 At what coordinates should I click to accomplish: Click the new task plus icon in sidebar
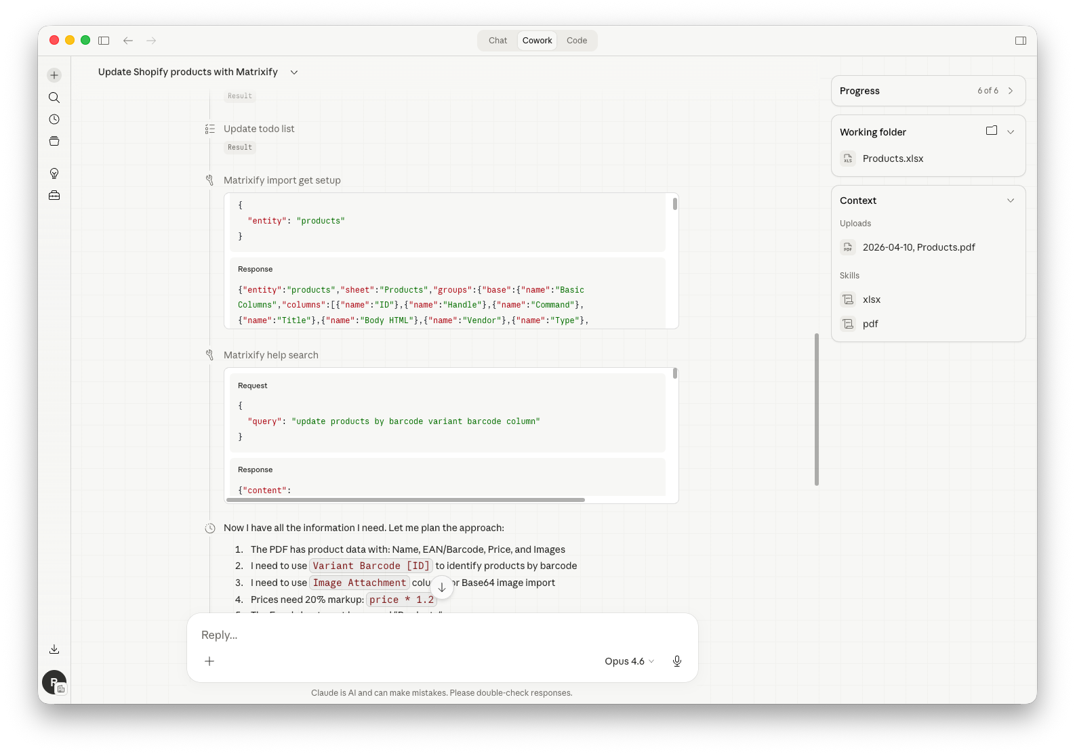coord(54,75)
